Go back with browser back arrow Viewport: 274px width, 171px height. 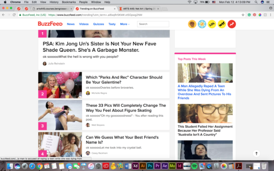[x=3, y=15]
